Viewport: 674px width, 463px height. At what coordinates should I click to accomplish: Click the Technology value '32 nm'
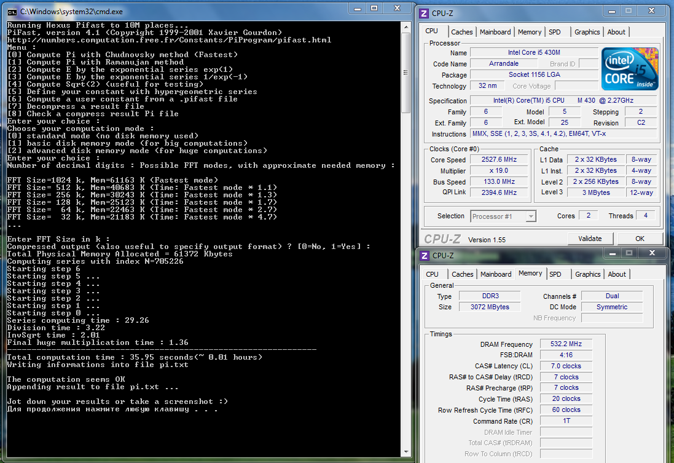click(487, 86)
